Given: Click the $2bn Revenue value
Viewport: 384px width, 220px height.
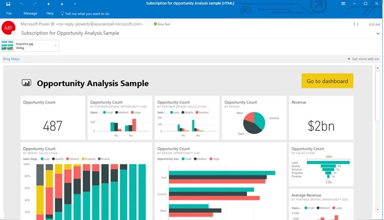Looking at the screenshot, I should (x=321, y=126).
